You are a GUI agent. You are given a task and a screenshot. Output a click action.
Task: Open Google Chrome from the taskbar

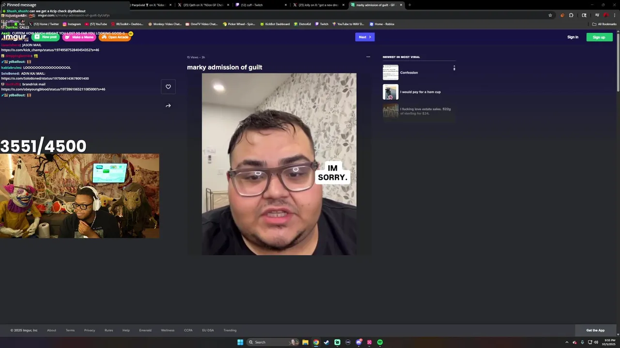coord(316,342)
